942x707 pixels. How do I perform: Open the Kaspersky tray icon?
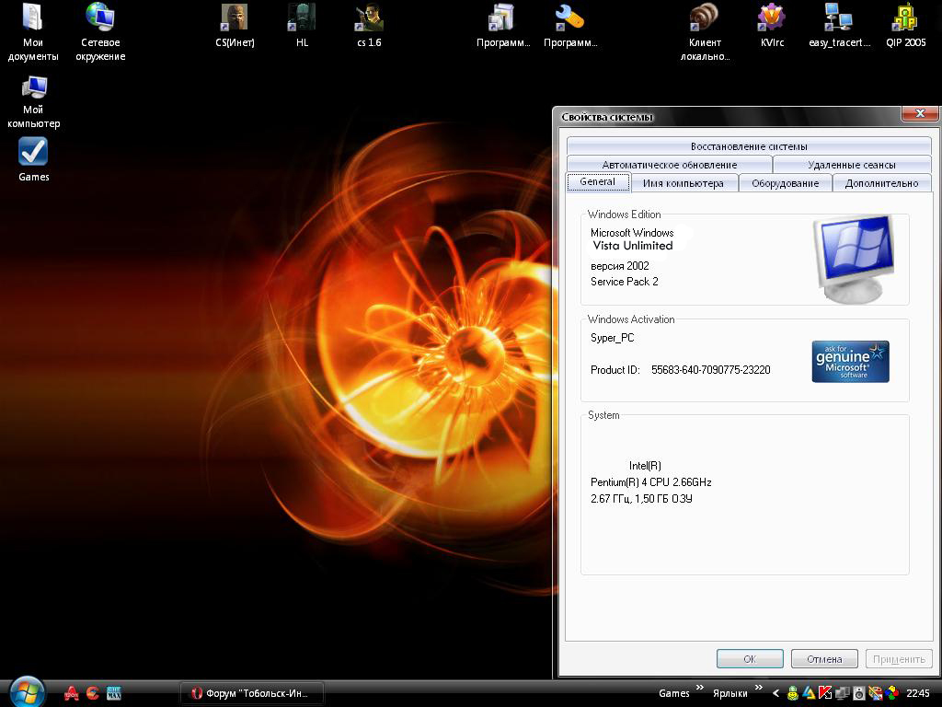[x=825, y=693]
